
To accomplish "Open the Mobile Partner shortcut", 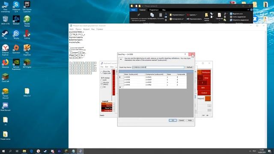I will click(27, 21).
